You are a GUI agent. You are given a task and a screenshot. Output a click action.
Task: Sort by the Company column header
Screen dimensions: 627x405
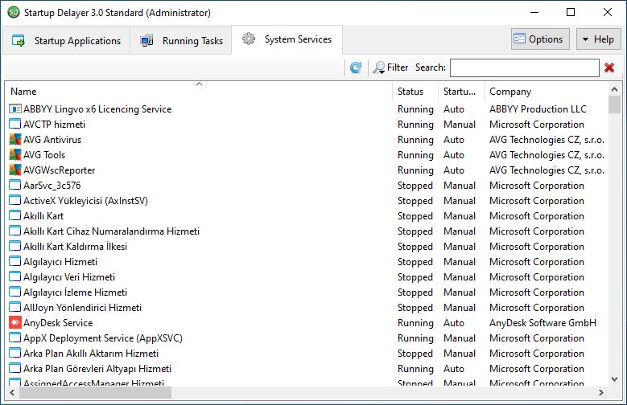pyautogui.click(x=547, y=92)
